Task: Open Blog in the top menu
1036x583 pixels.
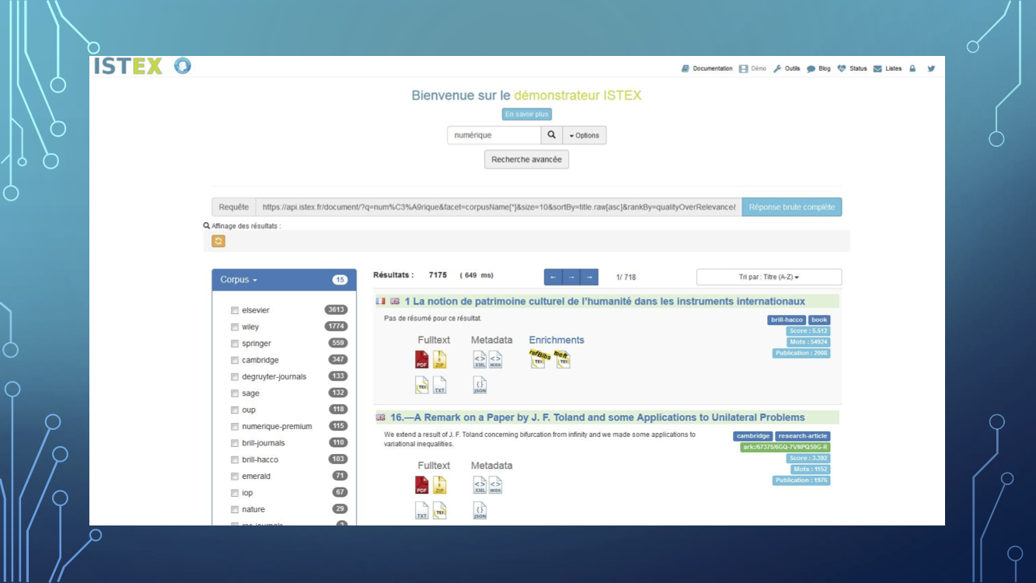Action: [x=819, y=68]
